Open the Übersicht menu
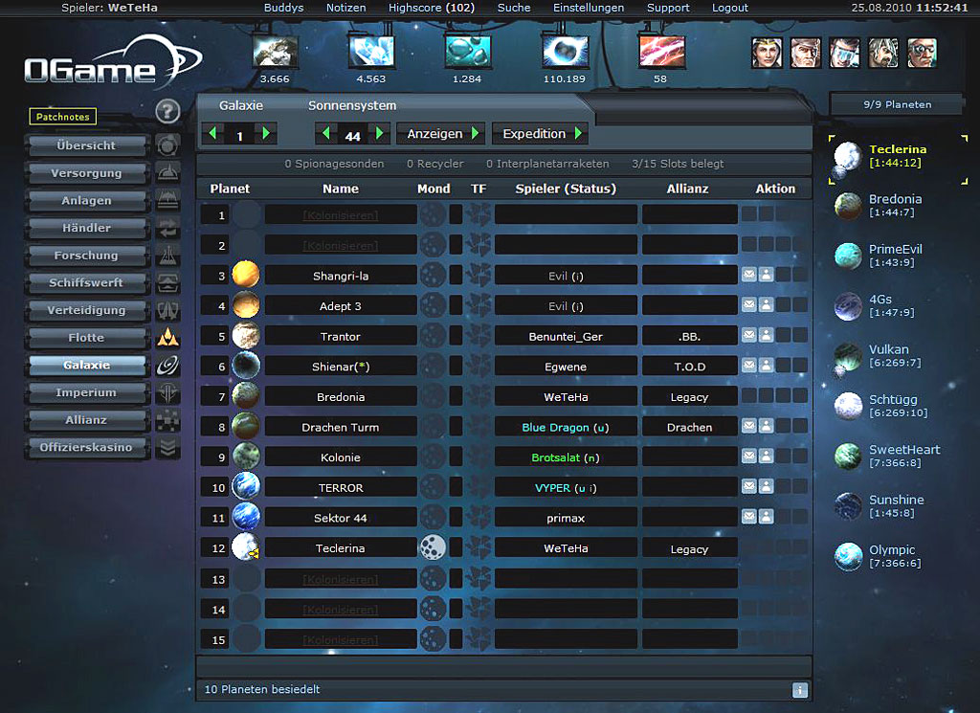The height and width of the screenshot is (713, 980). click(86, 145)
